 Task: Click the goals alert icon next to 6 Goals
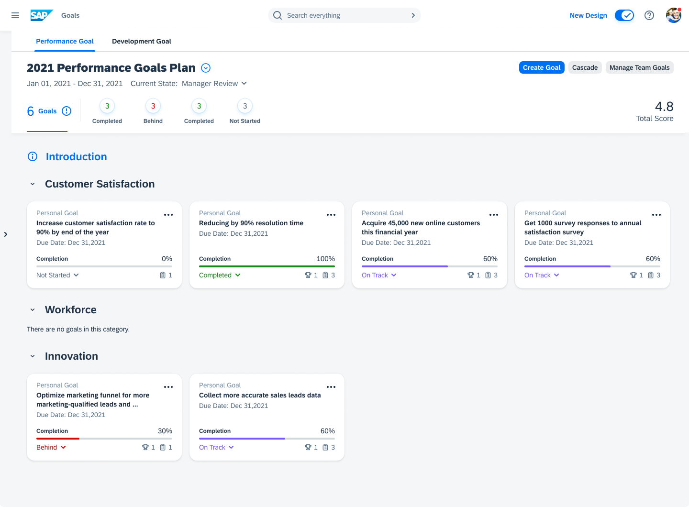(67, 111)
